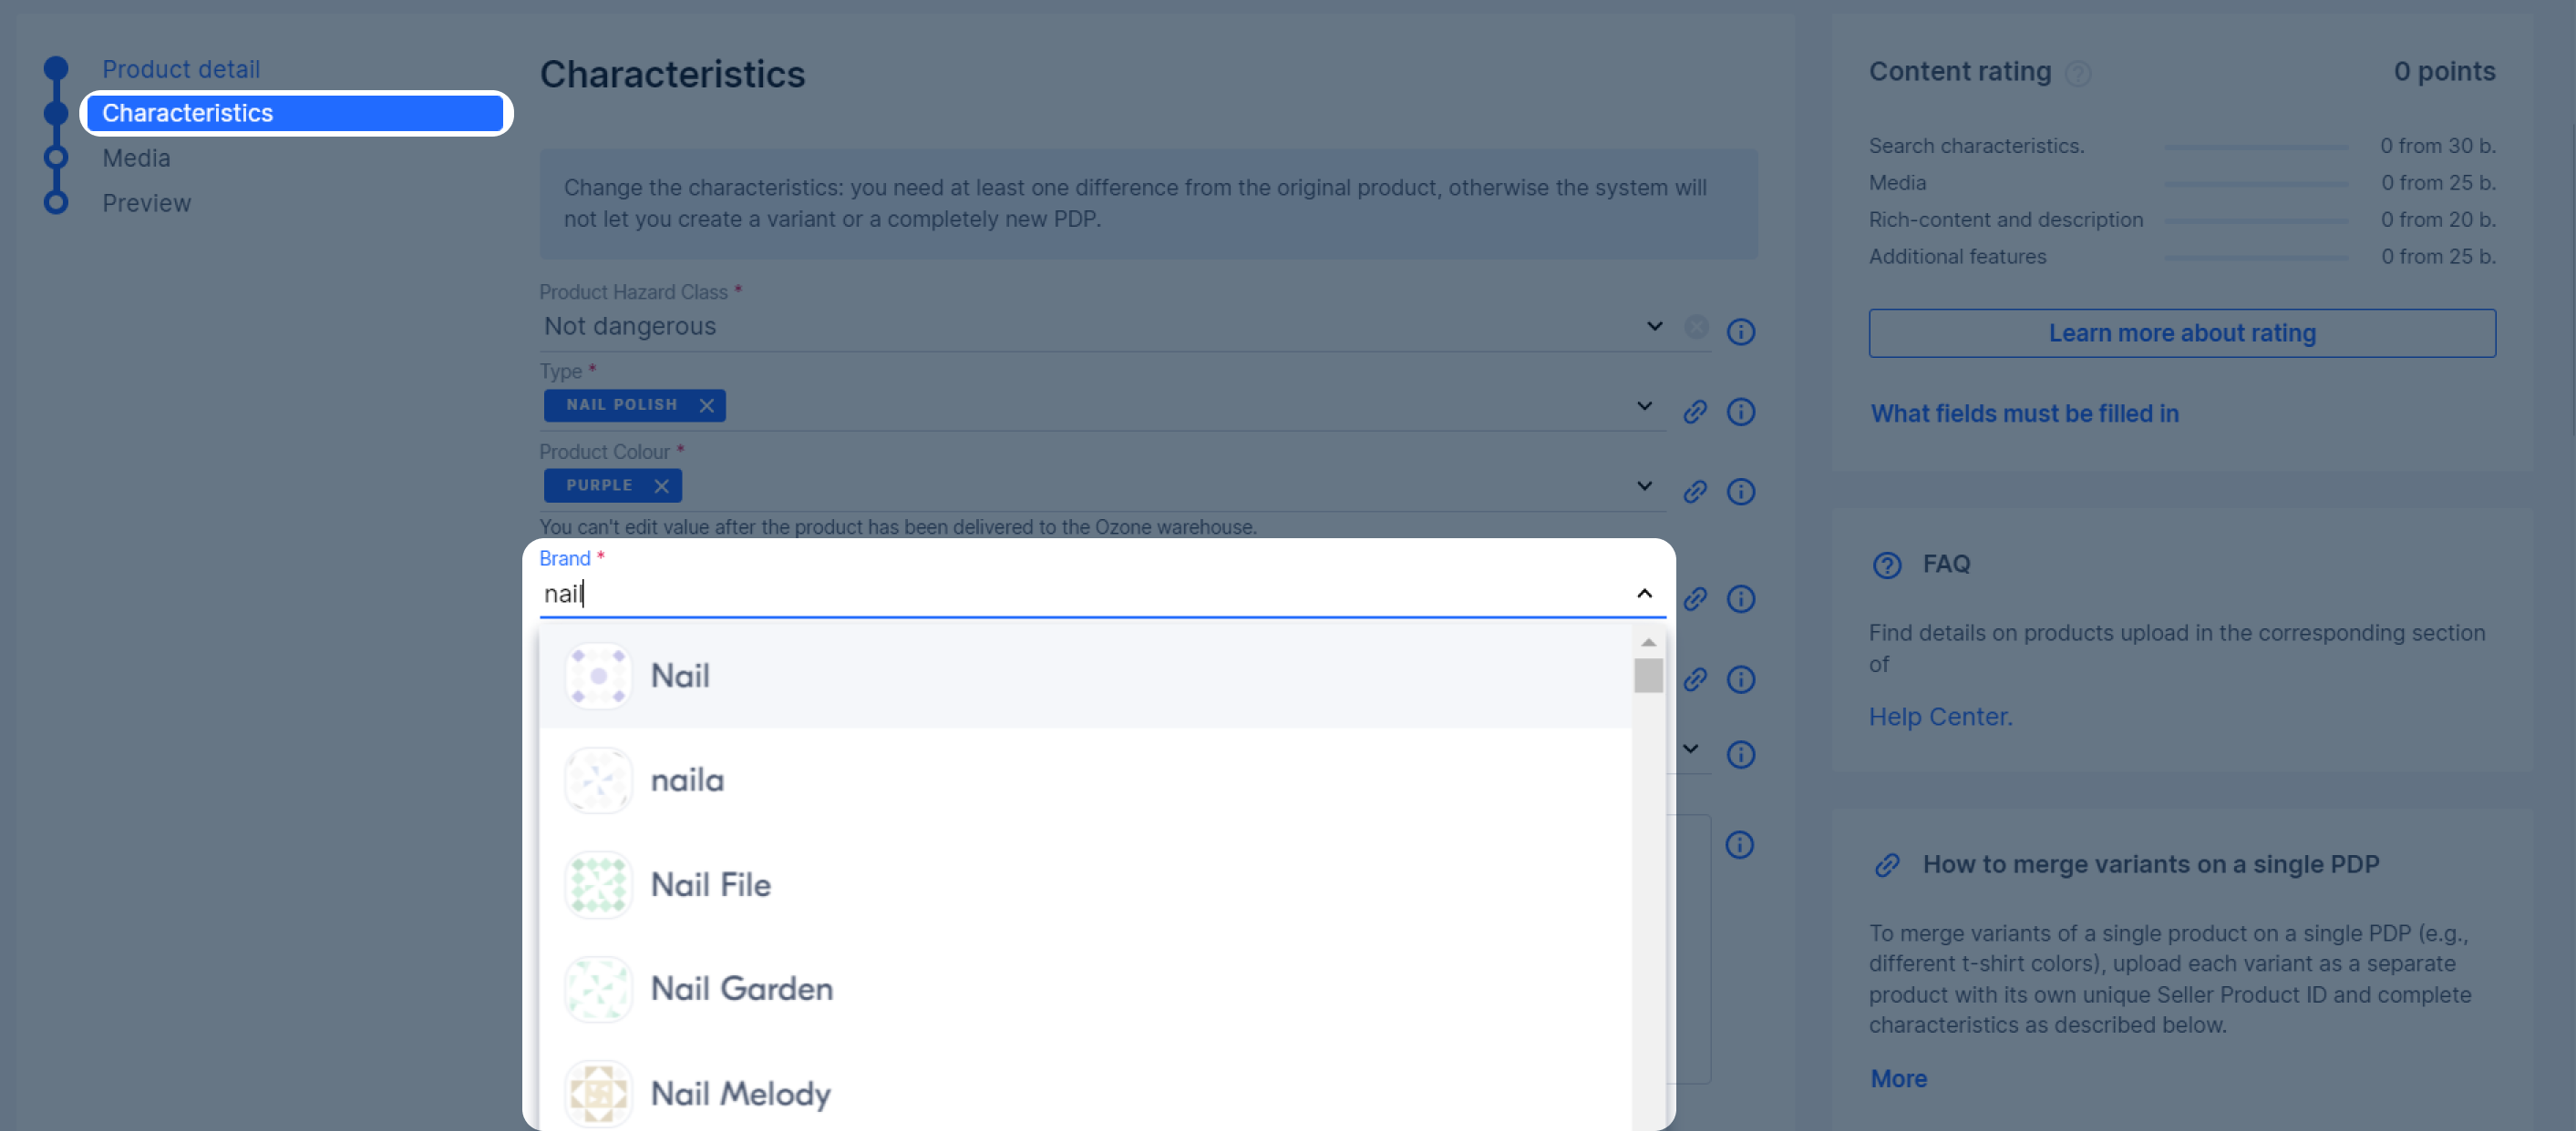Click the link icon next to Type field

coord(1695,412)
